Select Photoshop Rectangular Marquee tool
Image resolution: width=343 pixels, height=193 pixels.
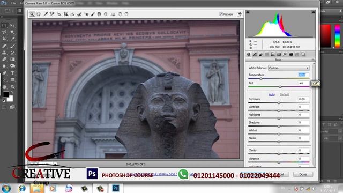4,26
